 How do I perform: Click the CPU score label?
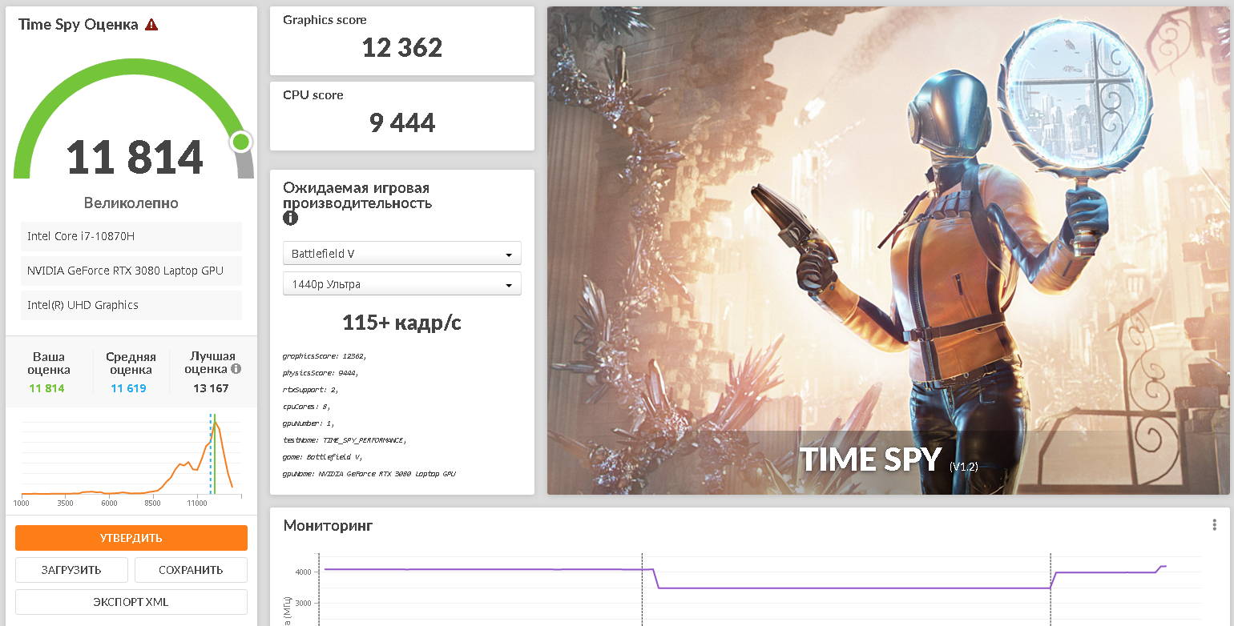pyautogui.click(x=313, y=95)
